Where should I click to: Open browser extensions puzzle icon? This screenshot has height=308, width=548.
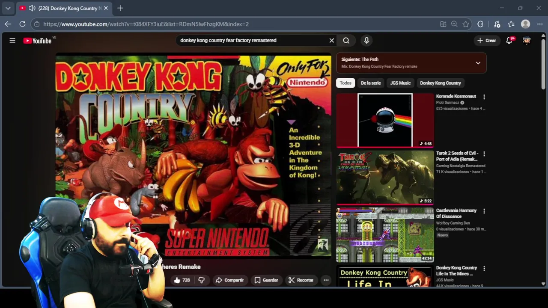pos(480,24)
